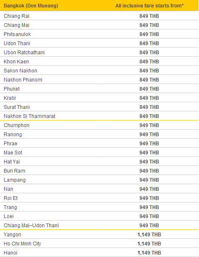Select the Chumphon row
The image size is (199, 257).
point(99,125)
